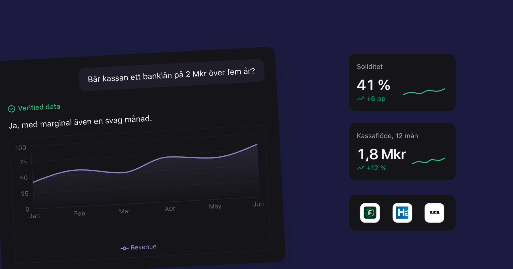Click the 41 % Soliditet value

tap(374, 85)
